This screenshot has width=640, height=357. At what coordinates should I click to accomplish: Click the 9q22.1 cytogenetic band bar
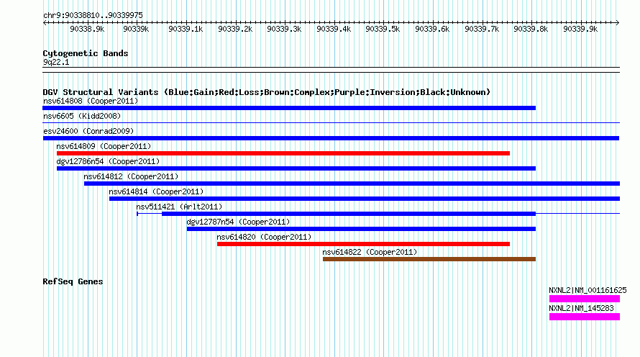pos(331,70)
